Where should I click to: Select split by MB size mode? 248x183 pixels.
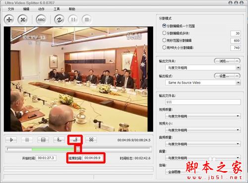pyautogui.click(x=164, y=47)
